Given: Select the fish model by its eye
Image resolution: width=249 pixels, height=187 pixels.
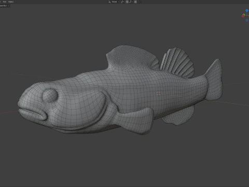Looking at the screenshot, I should click(50, 95).
